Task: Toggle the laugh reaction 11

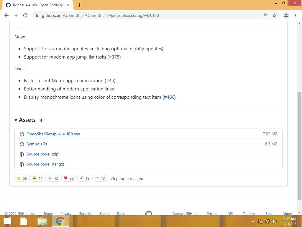Action: pos(38,178)
